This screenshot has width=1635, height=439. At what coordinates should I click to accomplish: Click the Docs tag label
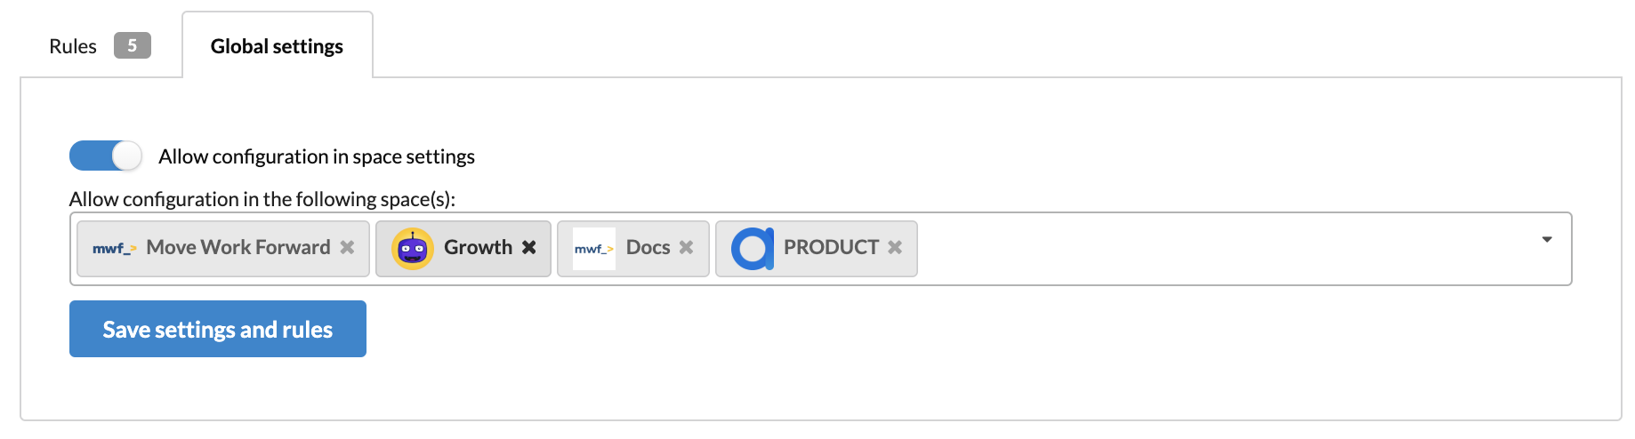pyautogui.click(x=648, y=248)
